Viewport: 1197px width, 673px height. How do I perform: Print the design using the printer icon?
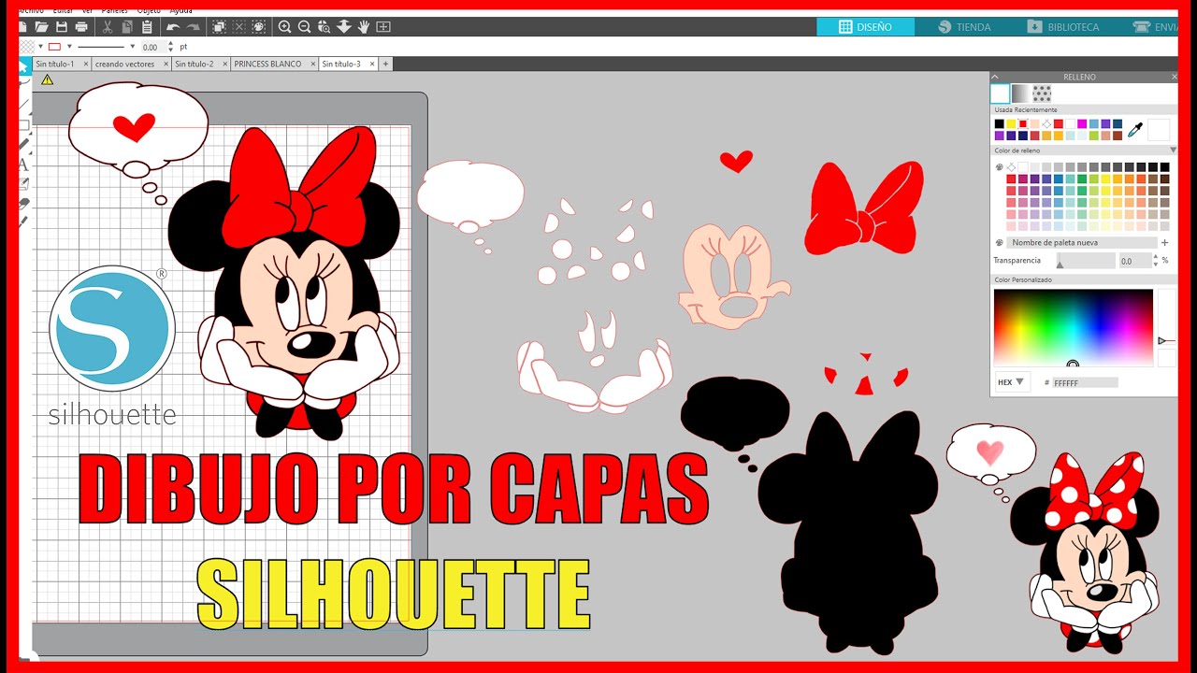point(81,27)
